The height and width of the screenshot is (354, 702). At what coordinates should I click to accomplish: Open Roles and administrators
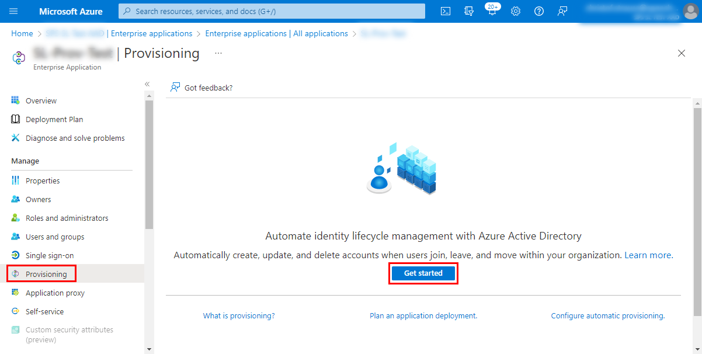click(67, 218)
